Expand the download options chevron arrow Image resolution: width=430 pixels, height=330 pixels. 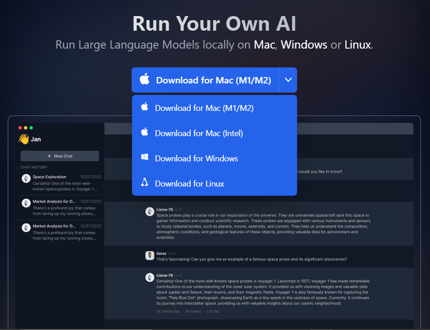click(x=288, y=80)
